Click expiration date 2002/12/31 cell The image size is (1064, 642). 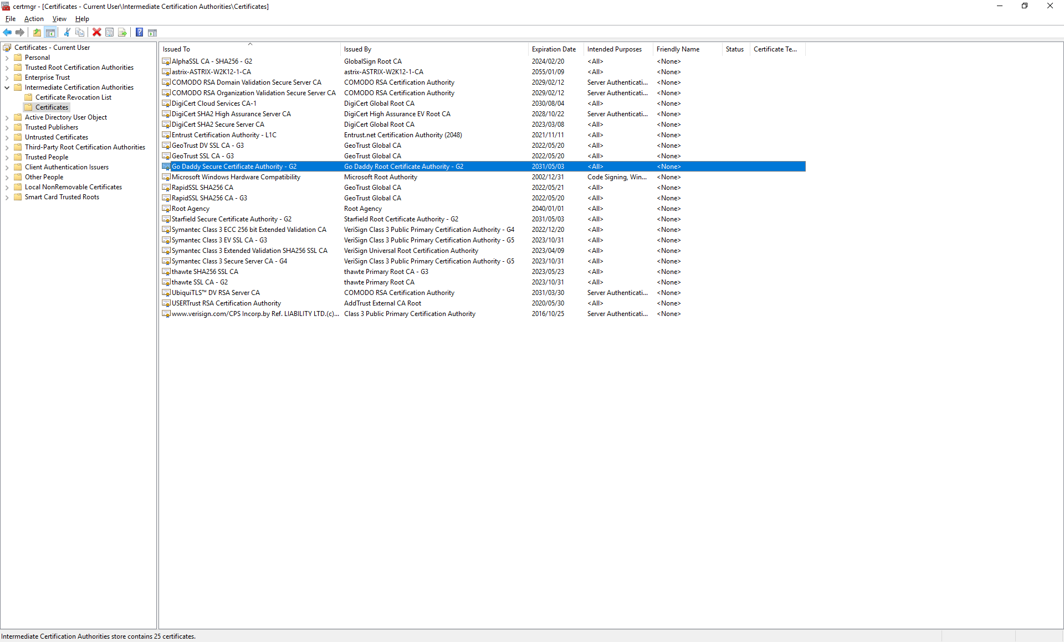click(548, 177)
